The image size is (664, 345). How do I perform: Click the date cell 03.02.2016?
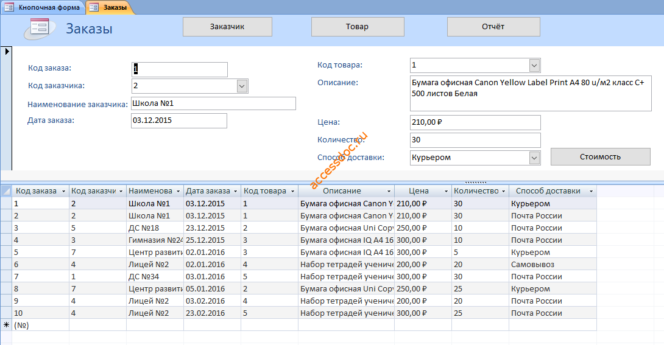pos(212,301)
